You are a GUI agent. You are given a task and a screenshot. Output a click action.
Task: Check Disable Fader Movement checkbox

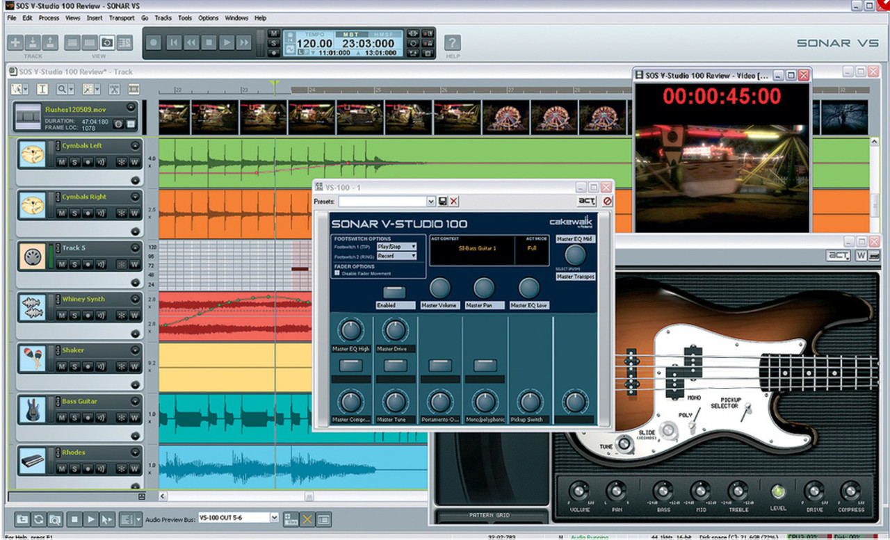(337, 273)
